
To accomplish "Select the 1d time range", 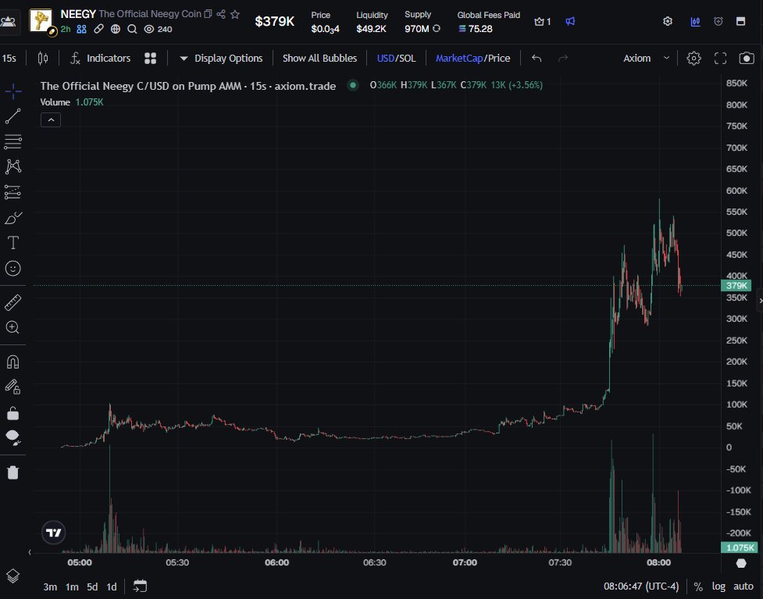I will coord(112,587).
